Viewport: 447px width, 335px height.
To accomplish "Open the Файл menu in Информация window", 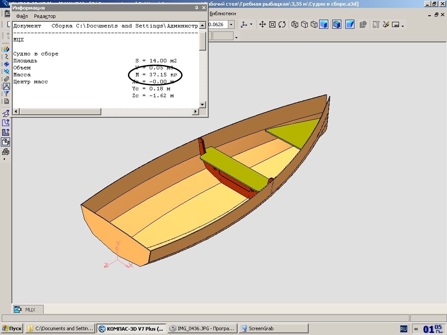I will click(x=22, y=16).
